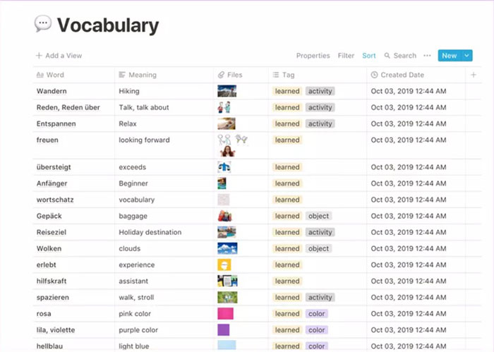The image size is (494, 352).
Task: Open the Filter menu
Action: (346, 56)
